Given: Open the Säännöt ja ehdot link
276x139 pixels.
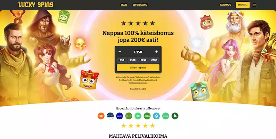Looking at the screenshot, I should tap(138, 89).
